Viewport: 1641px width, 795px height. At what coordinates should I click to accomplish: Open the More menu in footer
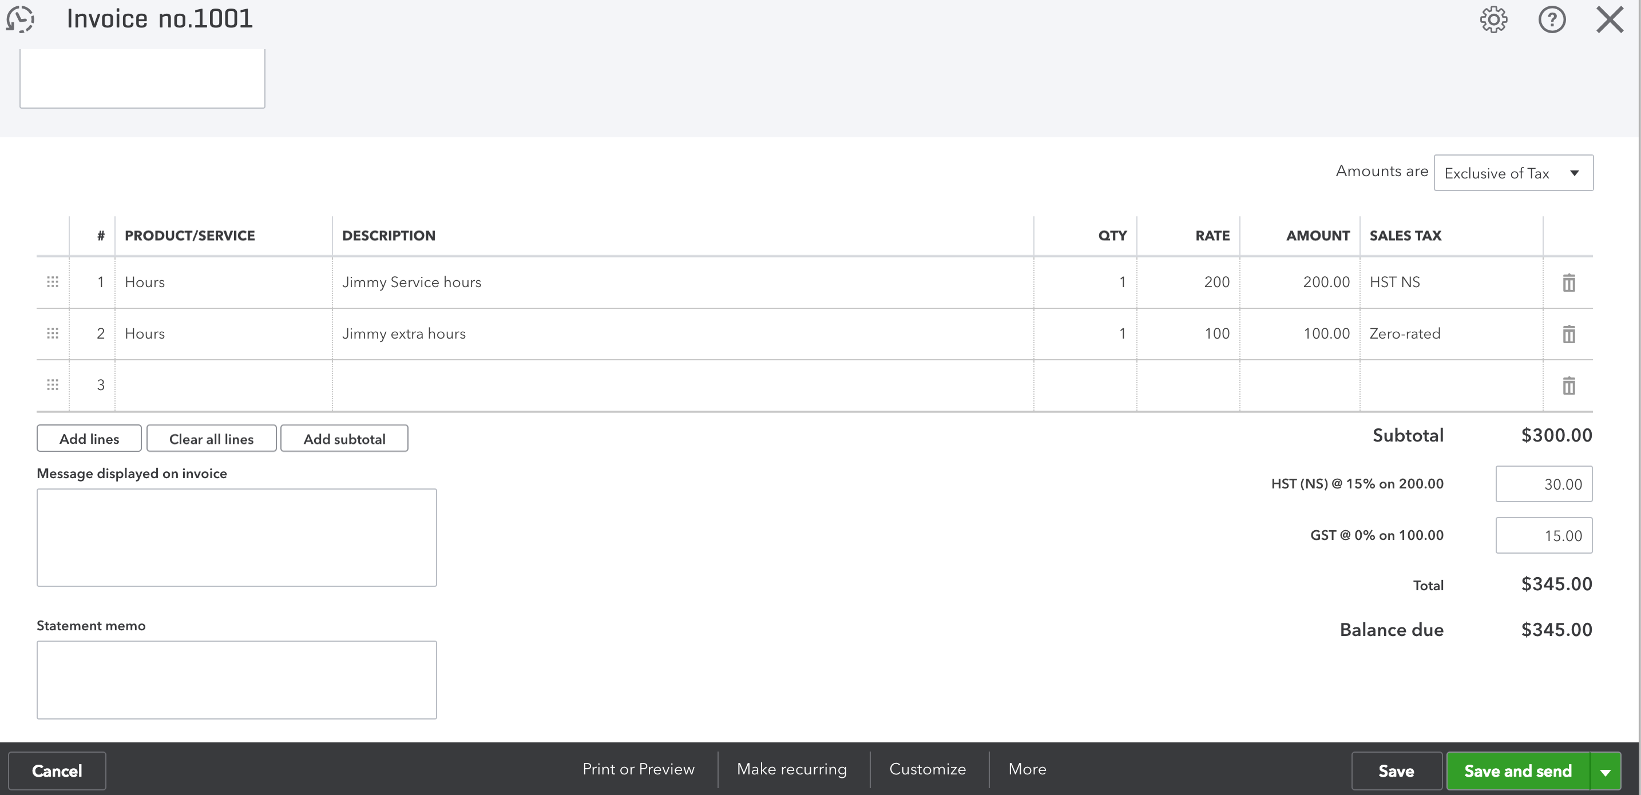[1027, 769]
